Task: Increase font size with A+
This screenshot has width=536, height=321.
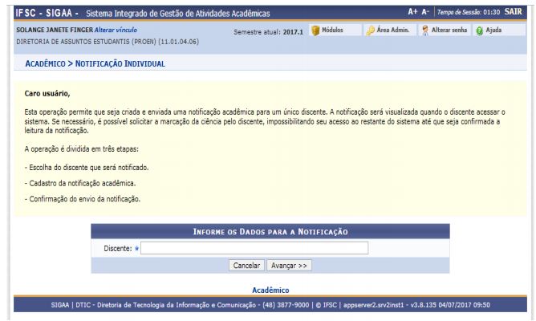Action: (x=414, y=13)
